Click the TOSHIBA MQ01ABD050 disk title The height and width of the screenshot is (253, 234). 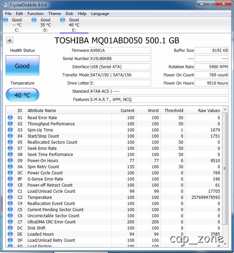117,40
